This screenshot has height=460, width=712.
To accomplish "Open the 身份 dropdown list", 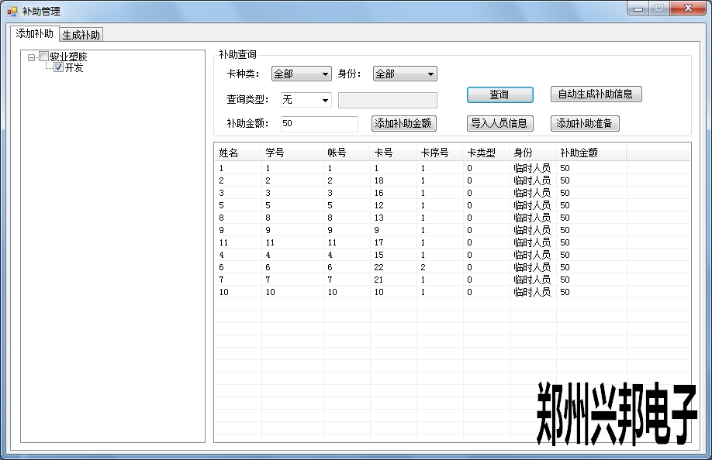I will click(430, 74).
